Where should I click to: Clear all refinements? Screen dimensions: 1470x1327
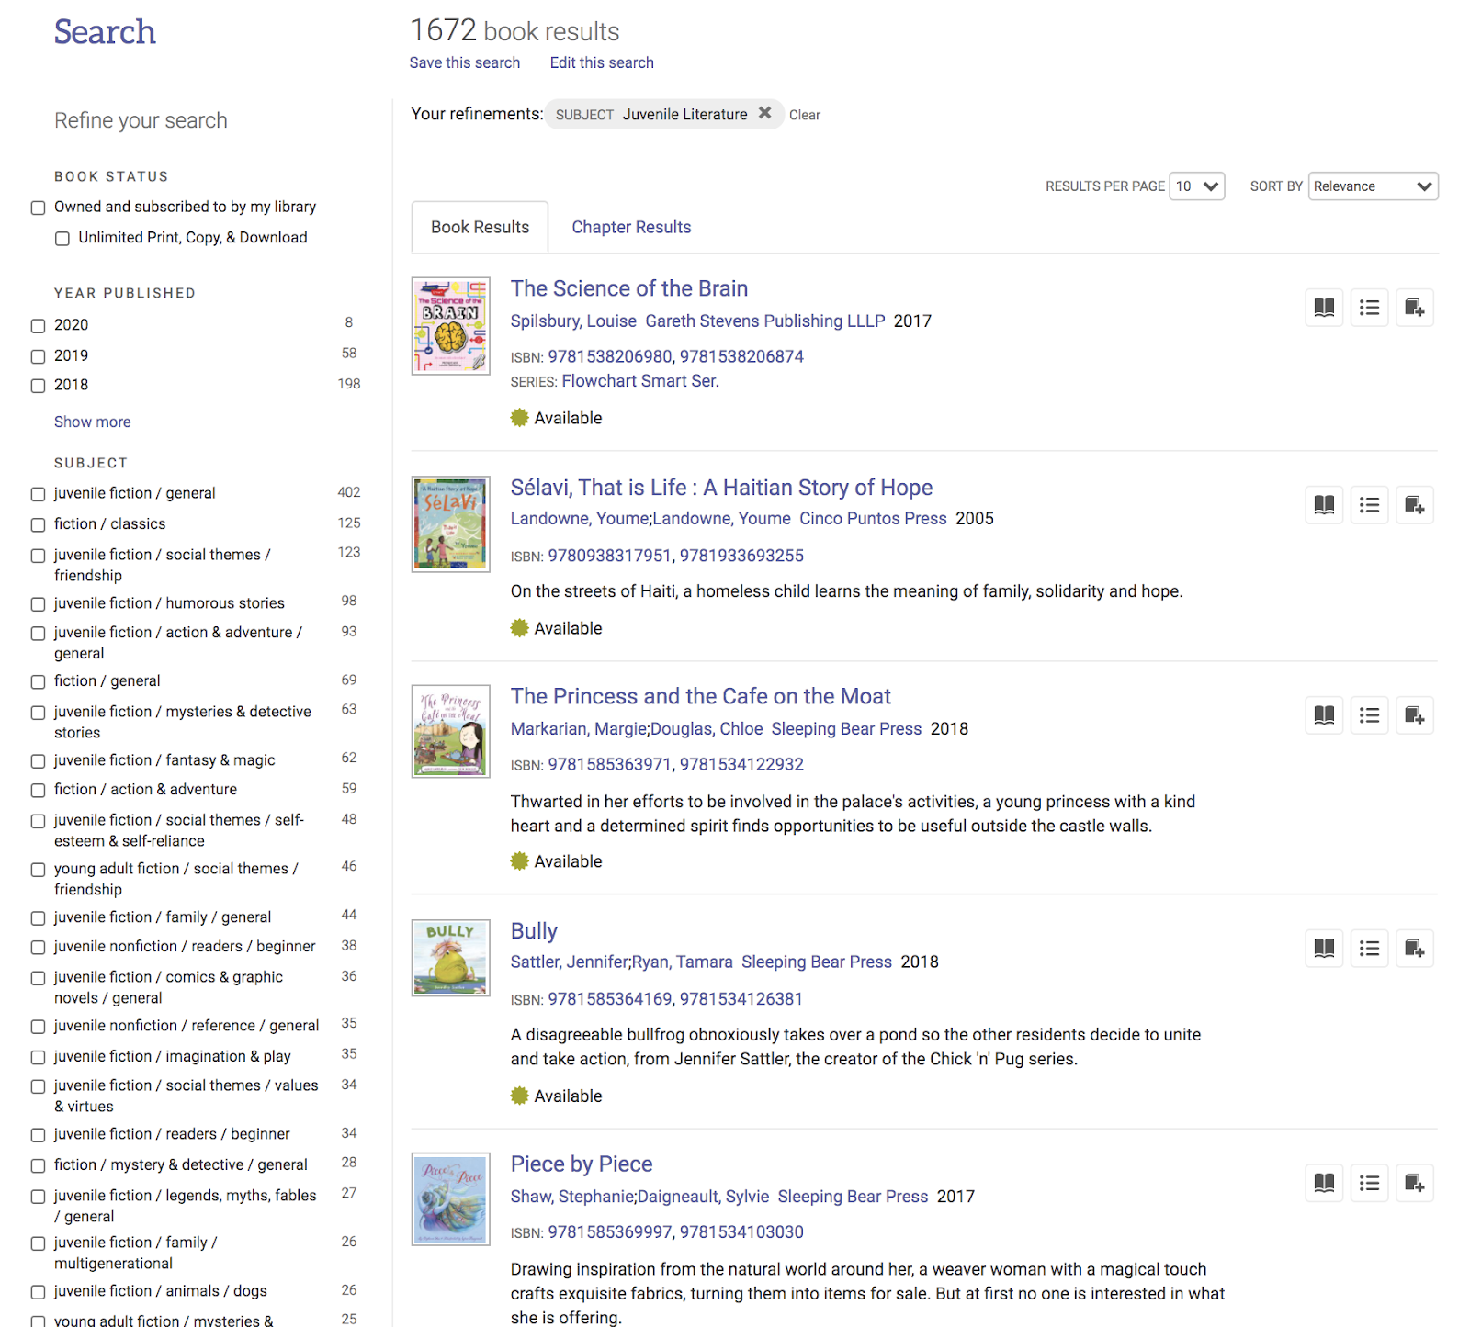pyautogui.click(x=805, y=115)
